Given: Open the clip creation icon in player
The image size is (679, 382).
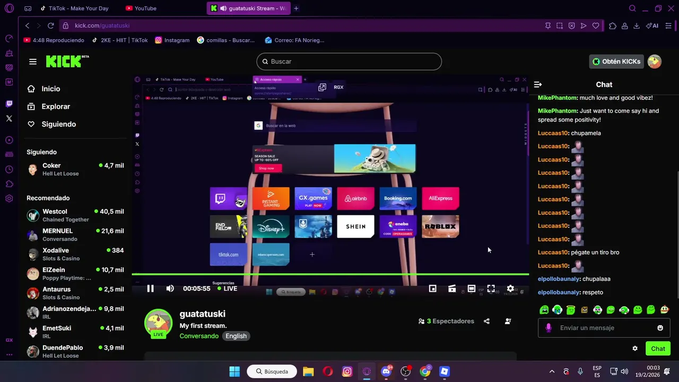Looking at the screenshot, I should point(452,289).
